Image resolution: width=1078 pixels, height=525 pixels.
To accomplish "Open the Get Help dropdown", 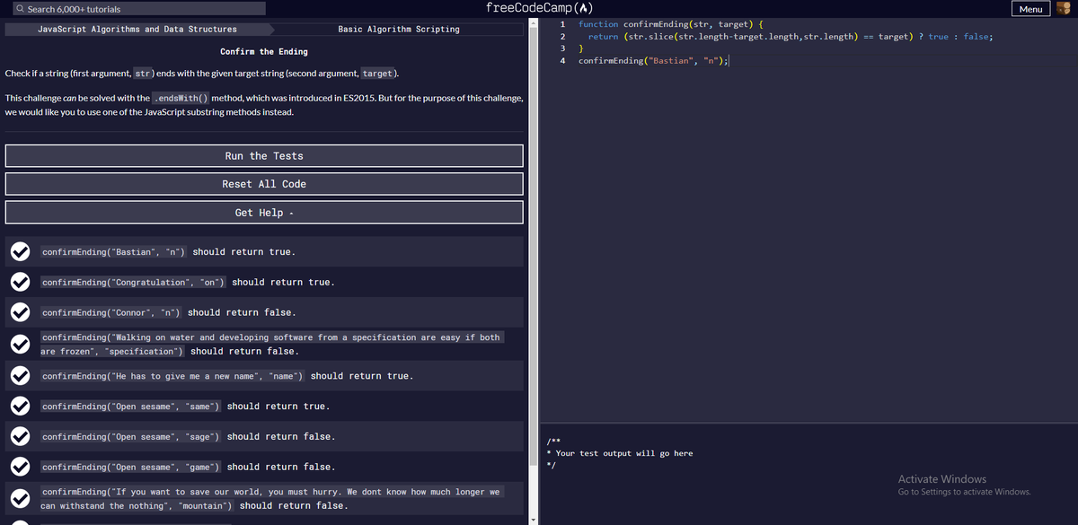I will click(x=264, y=213).
